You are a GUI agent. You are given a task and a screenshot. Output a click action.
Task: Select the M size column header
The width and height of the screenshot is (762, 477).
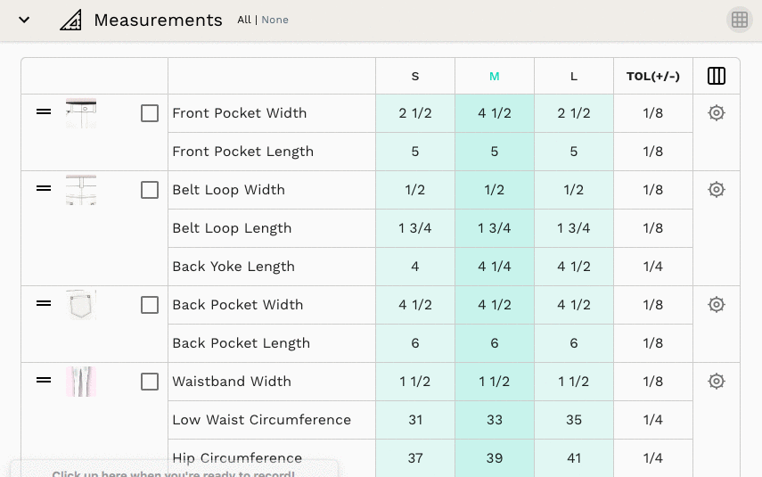pyautogui.click(x=495, y=77)
